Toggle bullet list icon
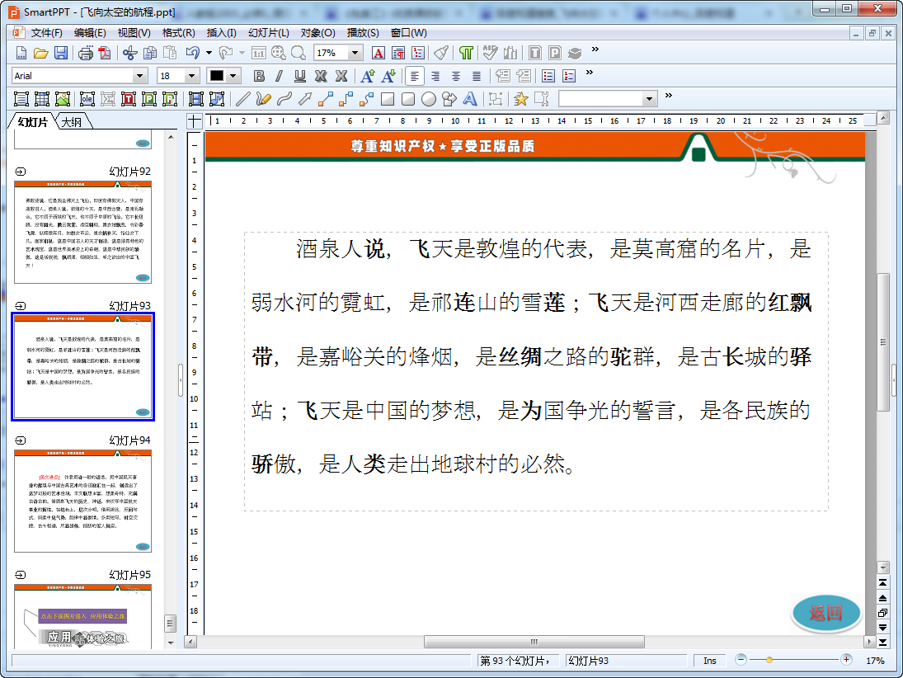This screenshot has height=678, width=903. click(x=548, y=76)
